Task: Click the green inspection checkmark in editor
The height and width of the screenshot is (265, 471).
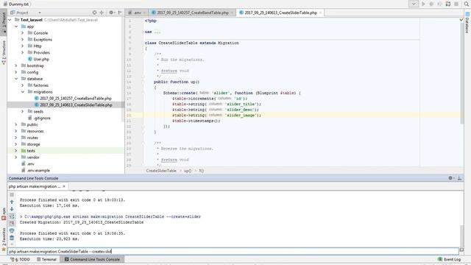Action: pyautogui.click(x=461, y=20)
